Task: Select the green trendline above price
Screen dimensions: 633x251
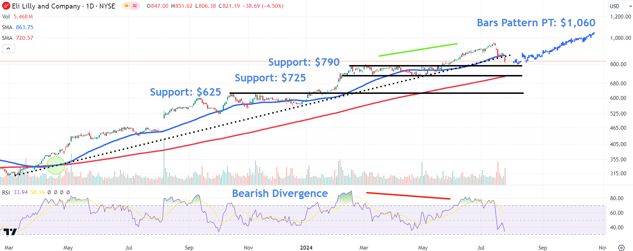Action: point(418,50)
